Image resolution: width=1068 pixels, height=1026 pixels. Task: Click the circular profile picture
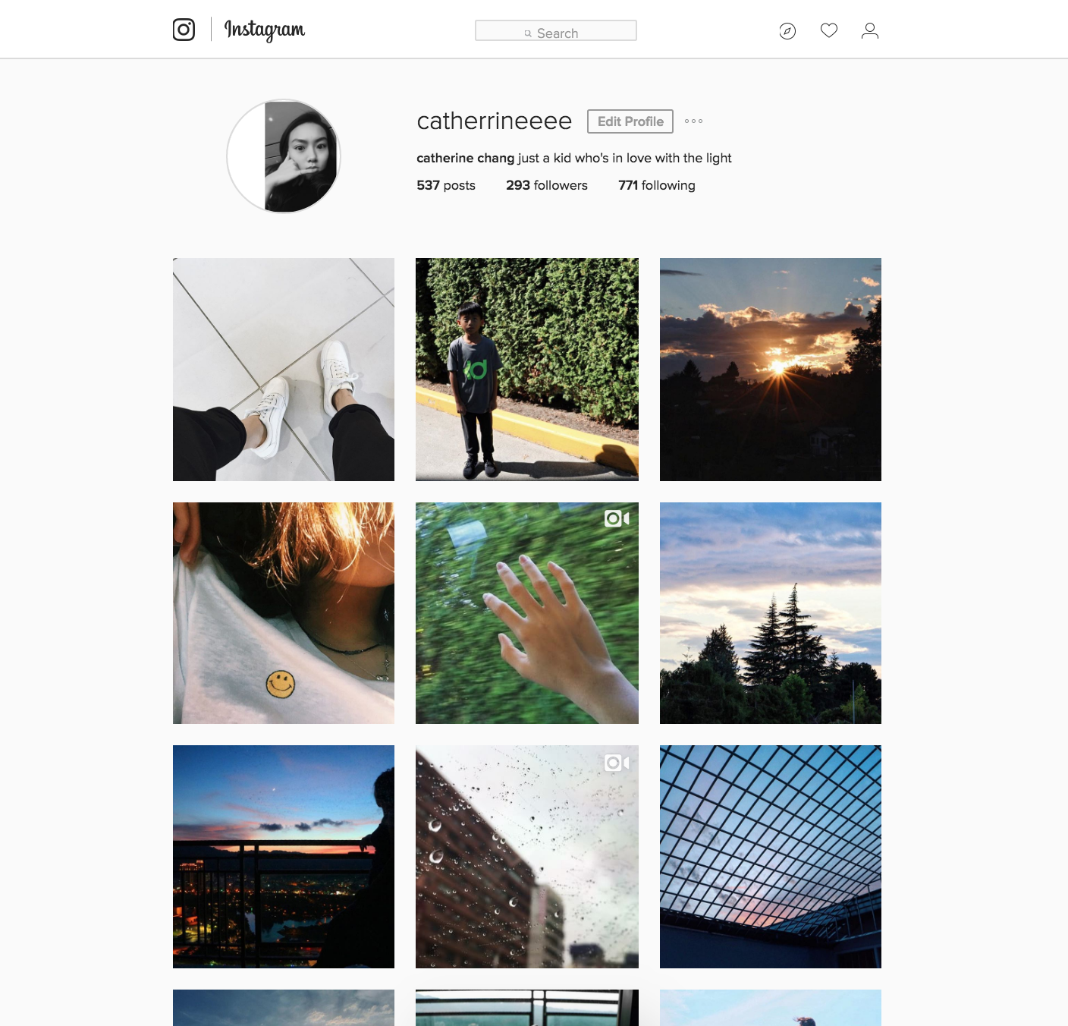(284, 156)
